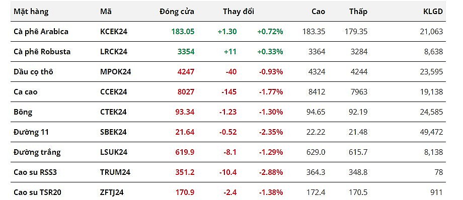Select the Cao su RSS3 row name
This screenshot has width=463, height=200.
pyautogui.click(x=35, y=172)
